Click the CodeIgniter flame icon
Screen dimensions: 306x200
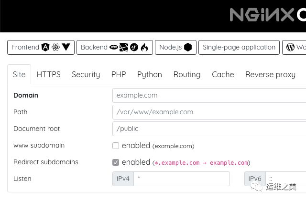coord(144,47)
